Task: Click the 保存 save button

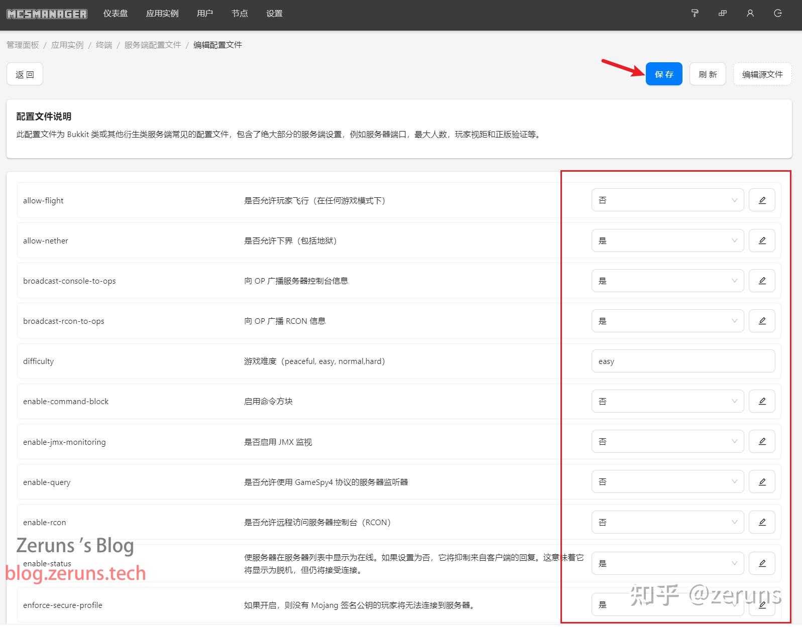Action: 664,74
